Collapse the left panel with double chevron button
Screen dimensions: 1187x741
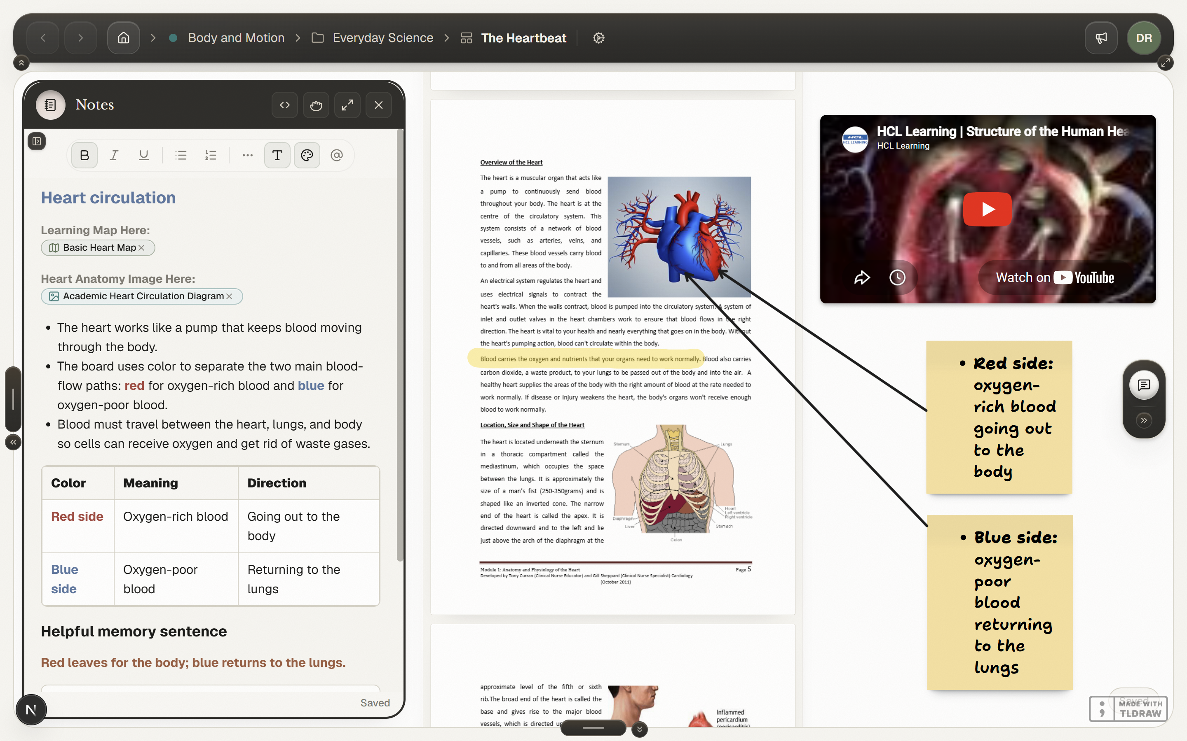coord(13,442)
